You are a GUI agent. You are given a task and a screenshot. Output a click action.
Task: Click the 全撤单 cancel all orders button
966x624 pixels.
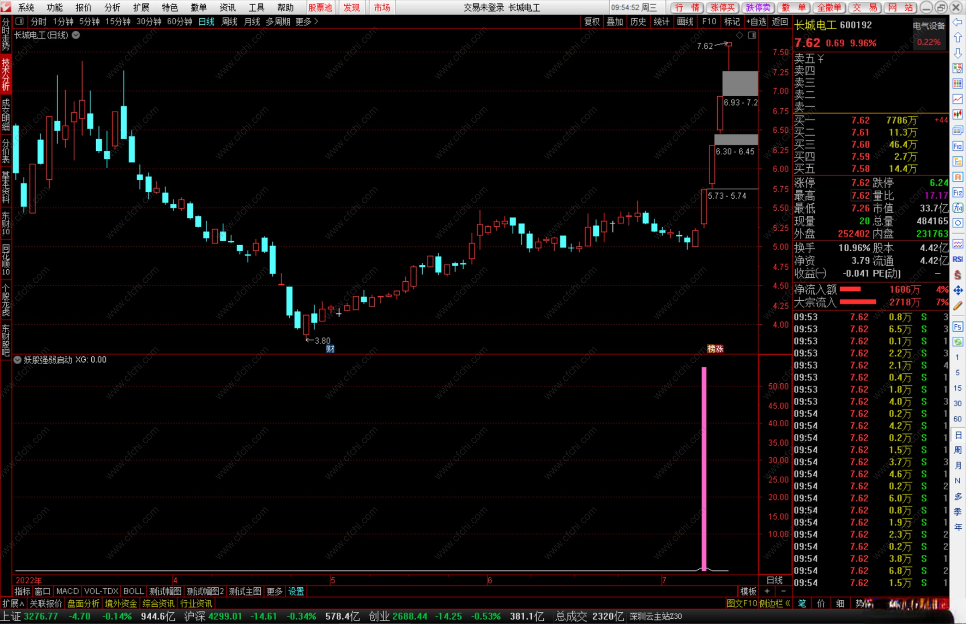click(829, 7)
